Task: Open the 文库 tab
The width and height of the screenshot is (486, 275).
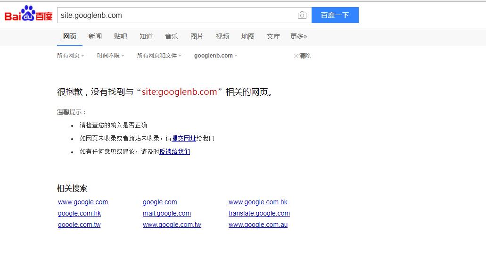Action: pyautogui.click(x=273, y=37)
